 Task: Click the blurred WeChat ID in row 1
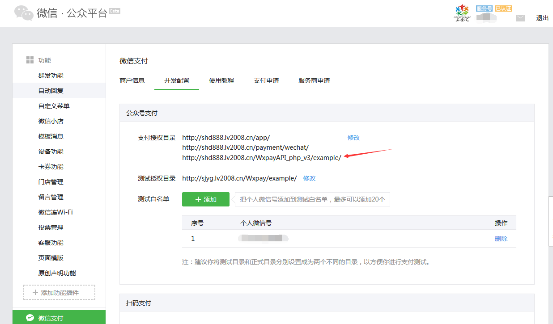click(263, 238)
